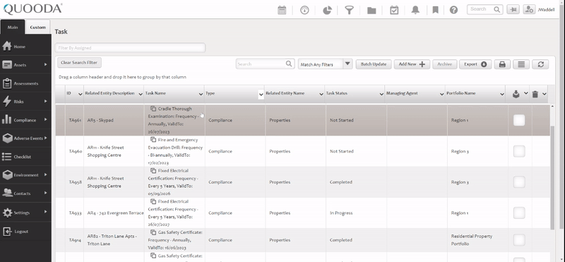The width and height of the screenshot is (565, 262).
Task: Open the help question mark icon
Action: pyautogui.click(x=453, y=10)
